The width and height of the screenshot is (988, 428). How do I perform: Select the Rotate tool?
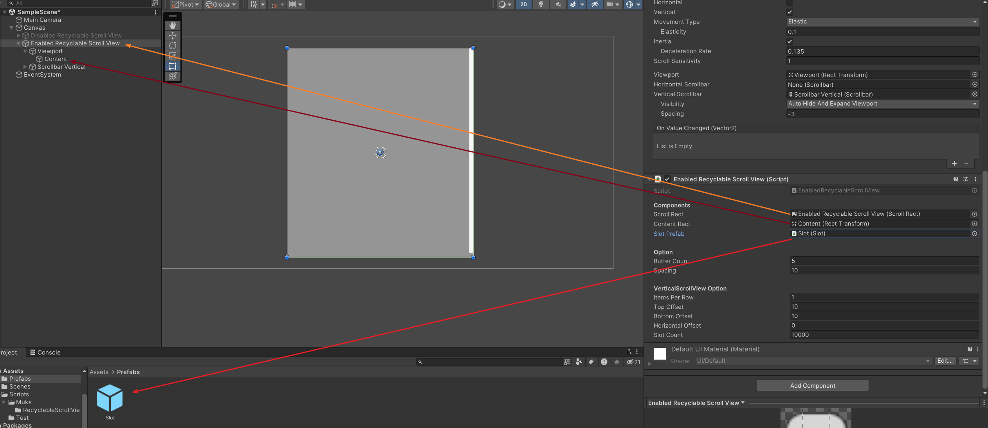(x=173, y=46)
